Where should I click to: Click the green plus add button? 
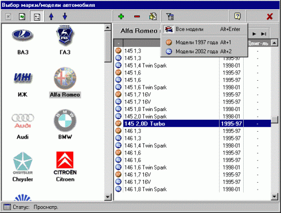(121, 17)
